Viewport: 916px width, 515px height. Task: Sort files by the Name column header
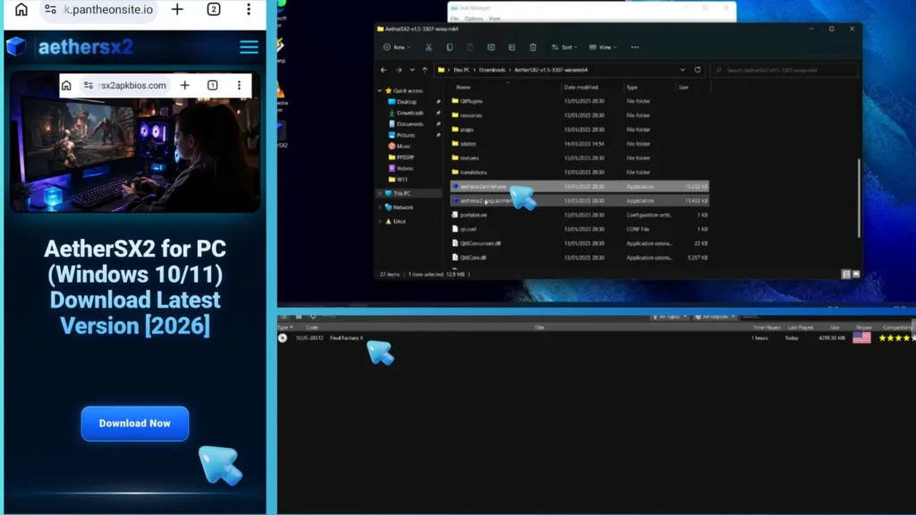coord(463,87)
